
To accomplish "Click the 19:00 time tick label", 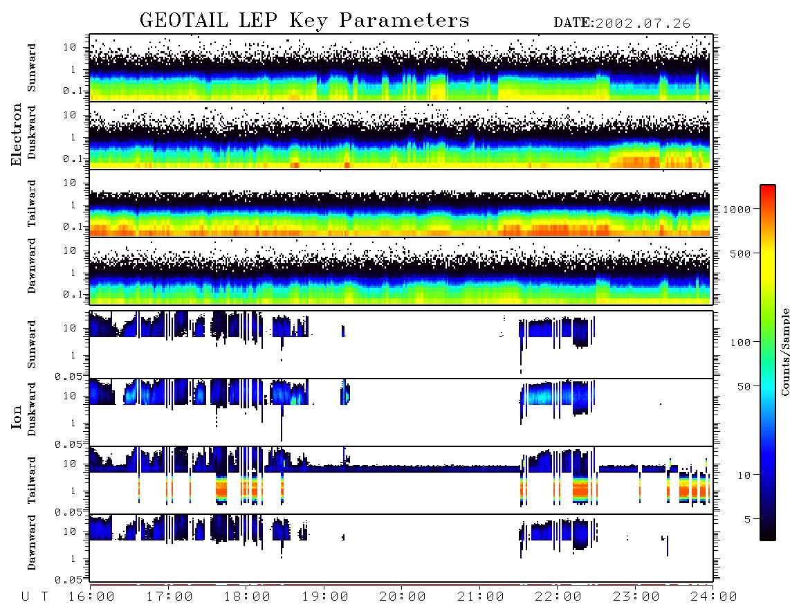I will click(x=325, y=597).
